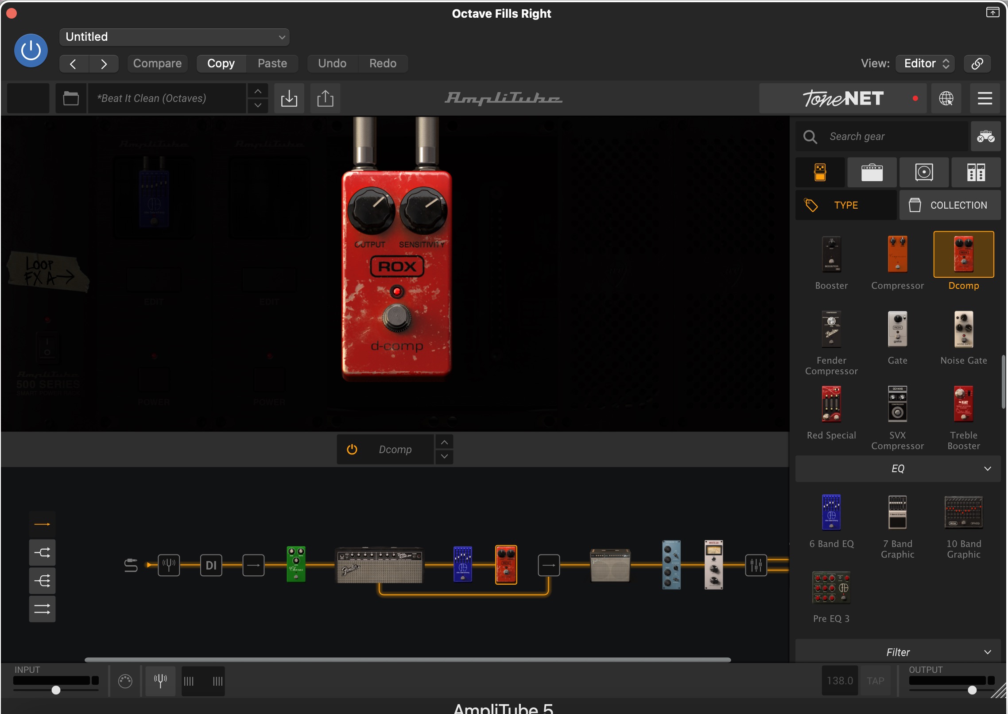Open the hamburger main menu
This screenshot has width=1008, height=714.
point(985,98)
